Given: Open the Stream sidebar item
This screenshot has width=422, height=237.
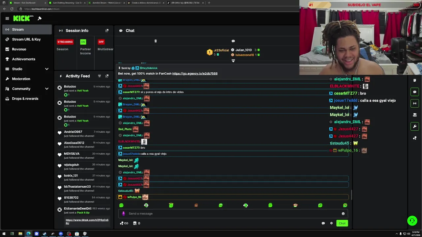Looking at the screenshot, I should point(27,30).
